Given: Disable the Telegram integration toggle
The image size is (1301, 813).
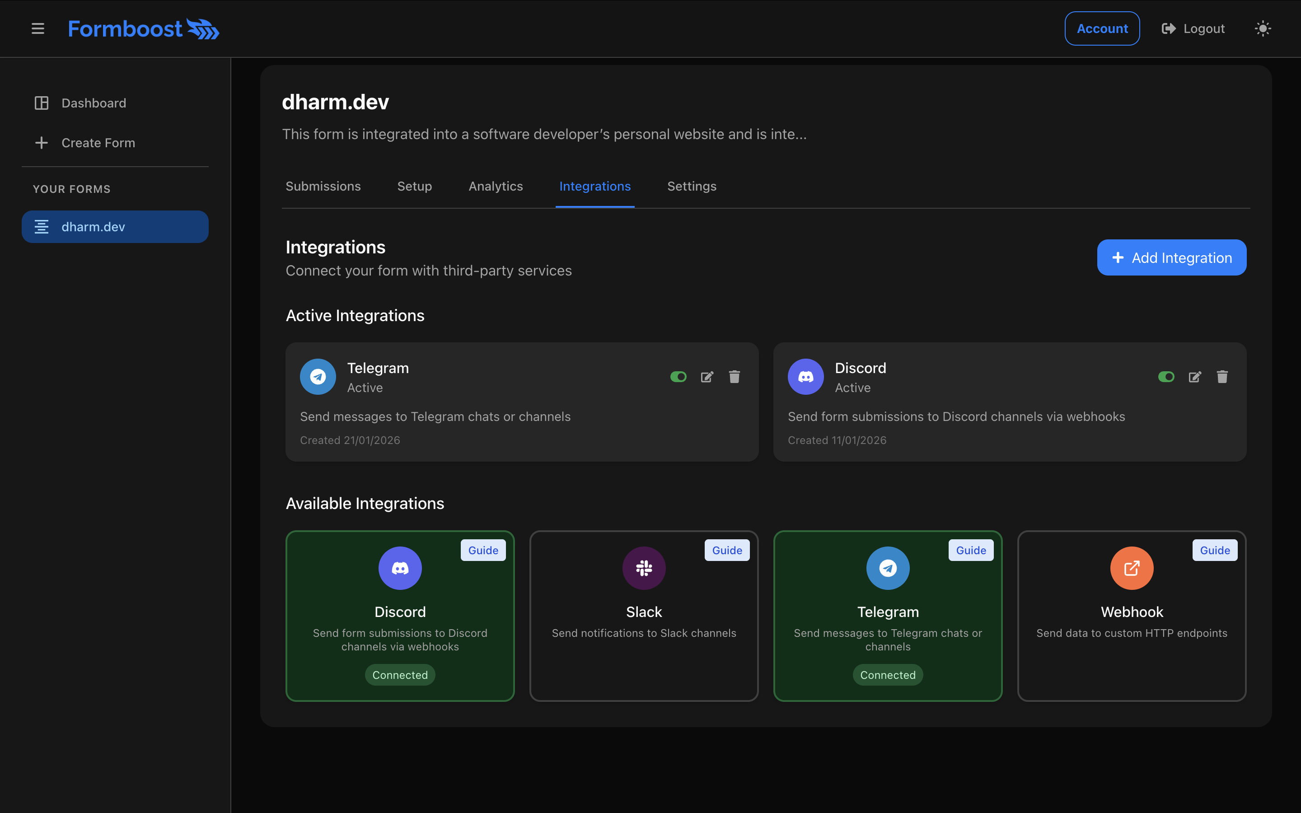Looking at the screenshot, I should [x=678, y=377].
